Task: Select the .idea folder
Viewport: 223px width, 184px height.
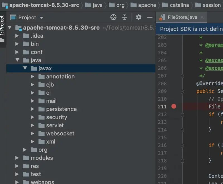Action: pos(33,36)
